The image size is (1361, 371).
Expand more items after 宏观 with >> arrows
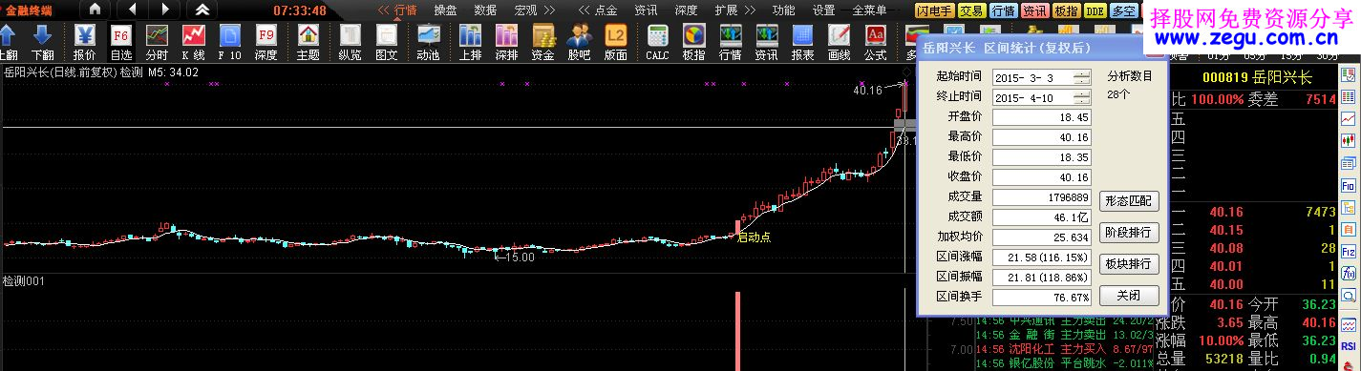coord(551,10)
